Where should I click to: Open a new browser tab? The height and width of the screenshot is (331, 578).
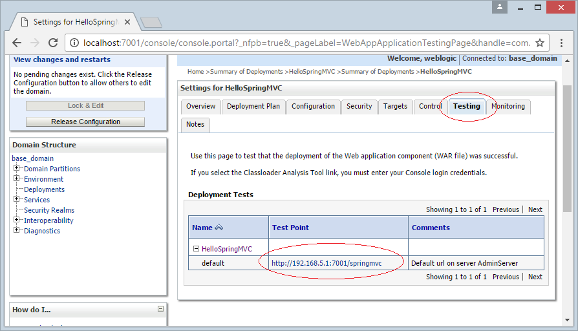click(151, 23)
